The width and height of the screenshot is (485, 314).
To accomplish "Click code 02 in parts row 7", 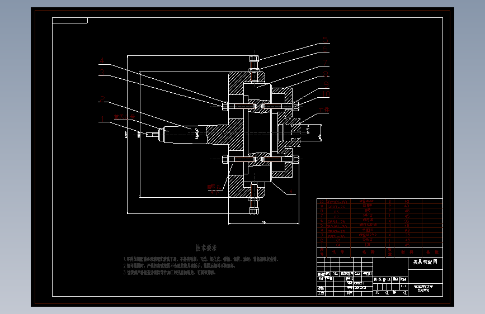I will [x=336, y=217].
